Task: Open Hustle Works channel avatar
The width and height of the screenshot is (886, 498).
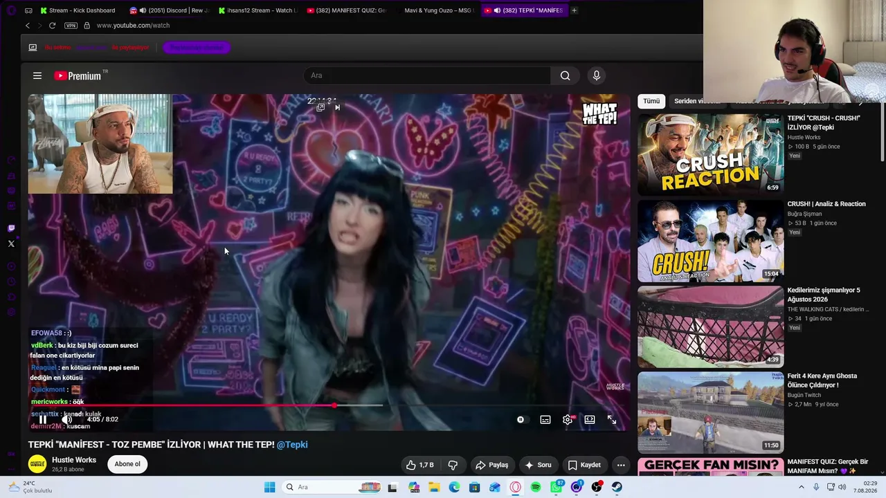Action: tap(37, 464)
